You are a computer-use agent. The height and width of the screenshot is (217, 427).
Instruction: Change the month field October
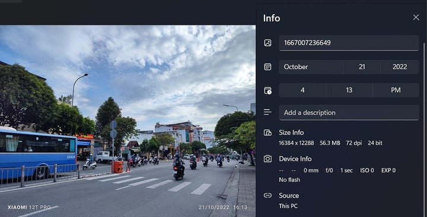(x=311, y=67)
